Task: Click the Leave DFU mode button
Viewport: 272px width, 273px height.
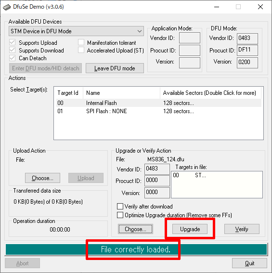Action: point(115,68)
